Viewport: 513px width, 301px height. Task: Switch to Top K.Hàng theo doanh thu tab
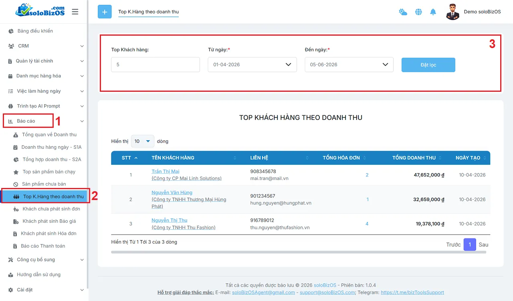[149, 12]
